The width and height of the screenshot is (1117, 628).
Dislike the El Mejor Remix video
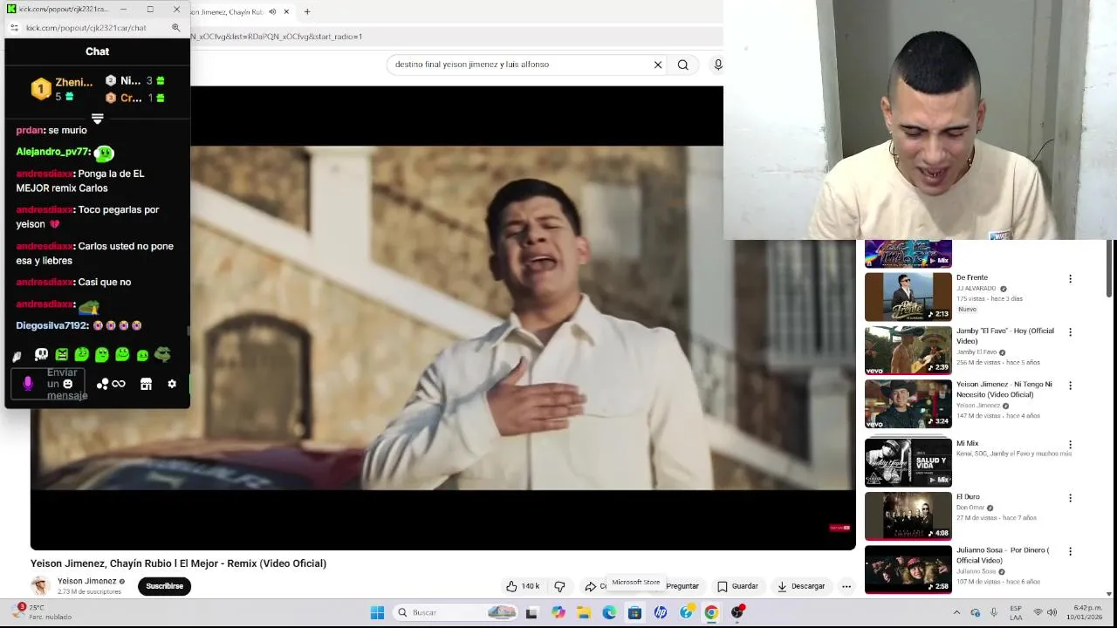tap(559, 586)
